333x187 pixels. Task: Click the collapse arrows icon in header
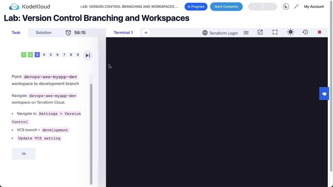[x=296, y=6]
